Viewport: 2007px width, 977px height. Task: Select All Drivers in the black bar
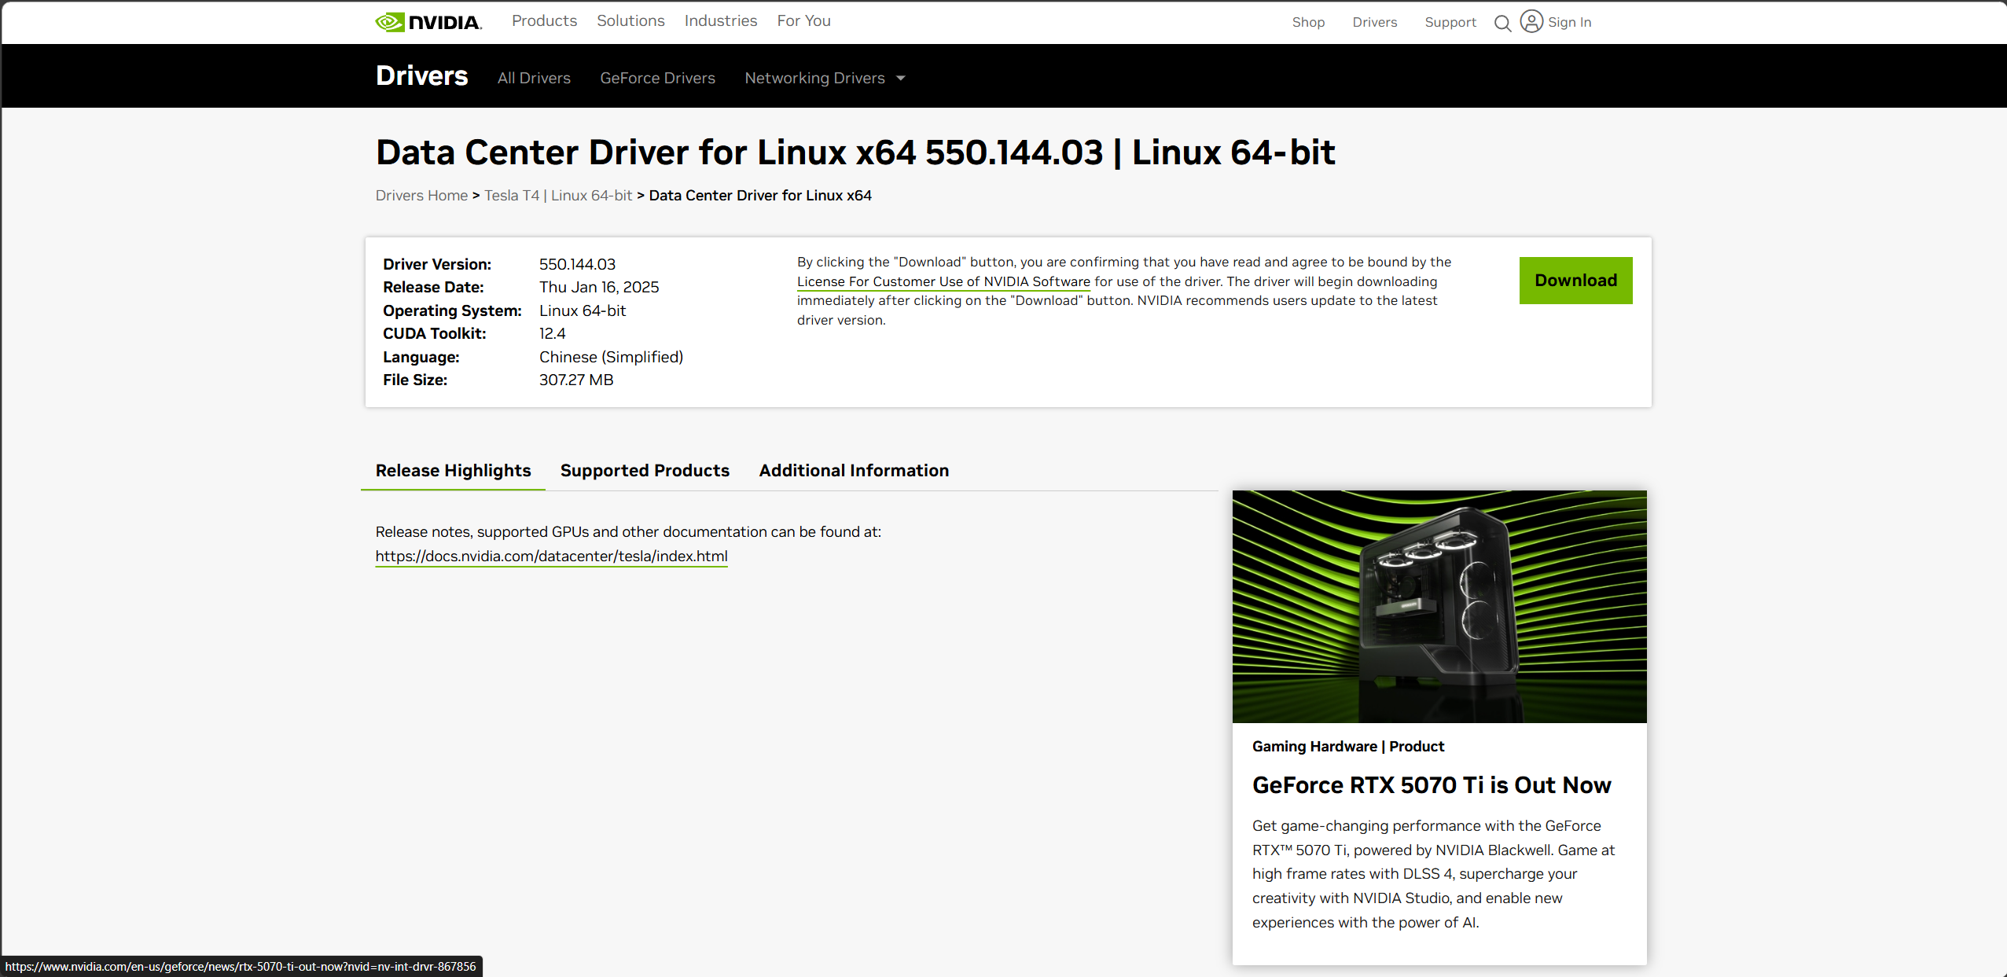coord(534,78)
